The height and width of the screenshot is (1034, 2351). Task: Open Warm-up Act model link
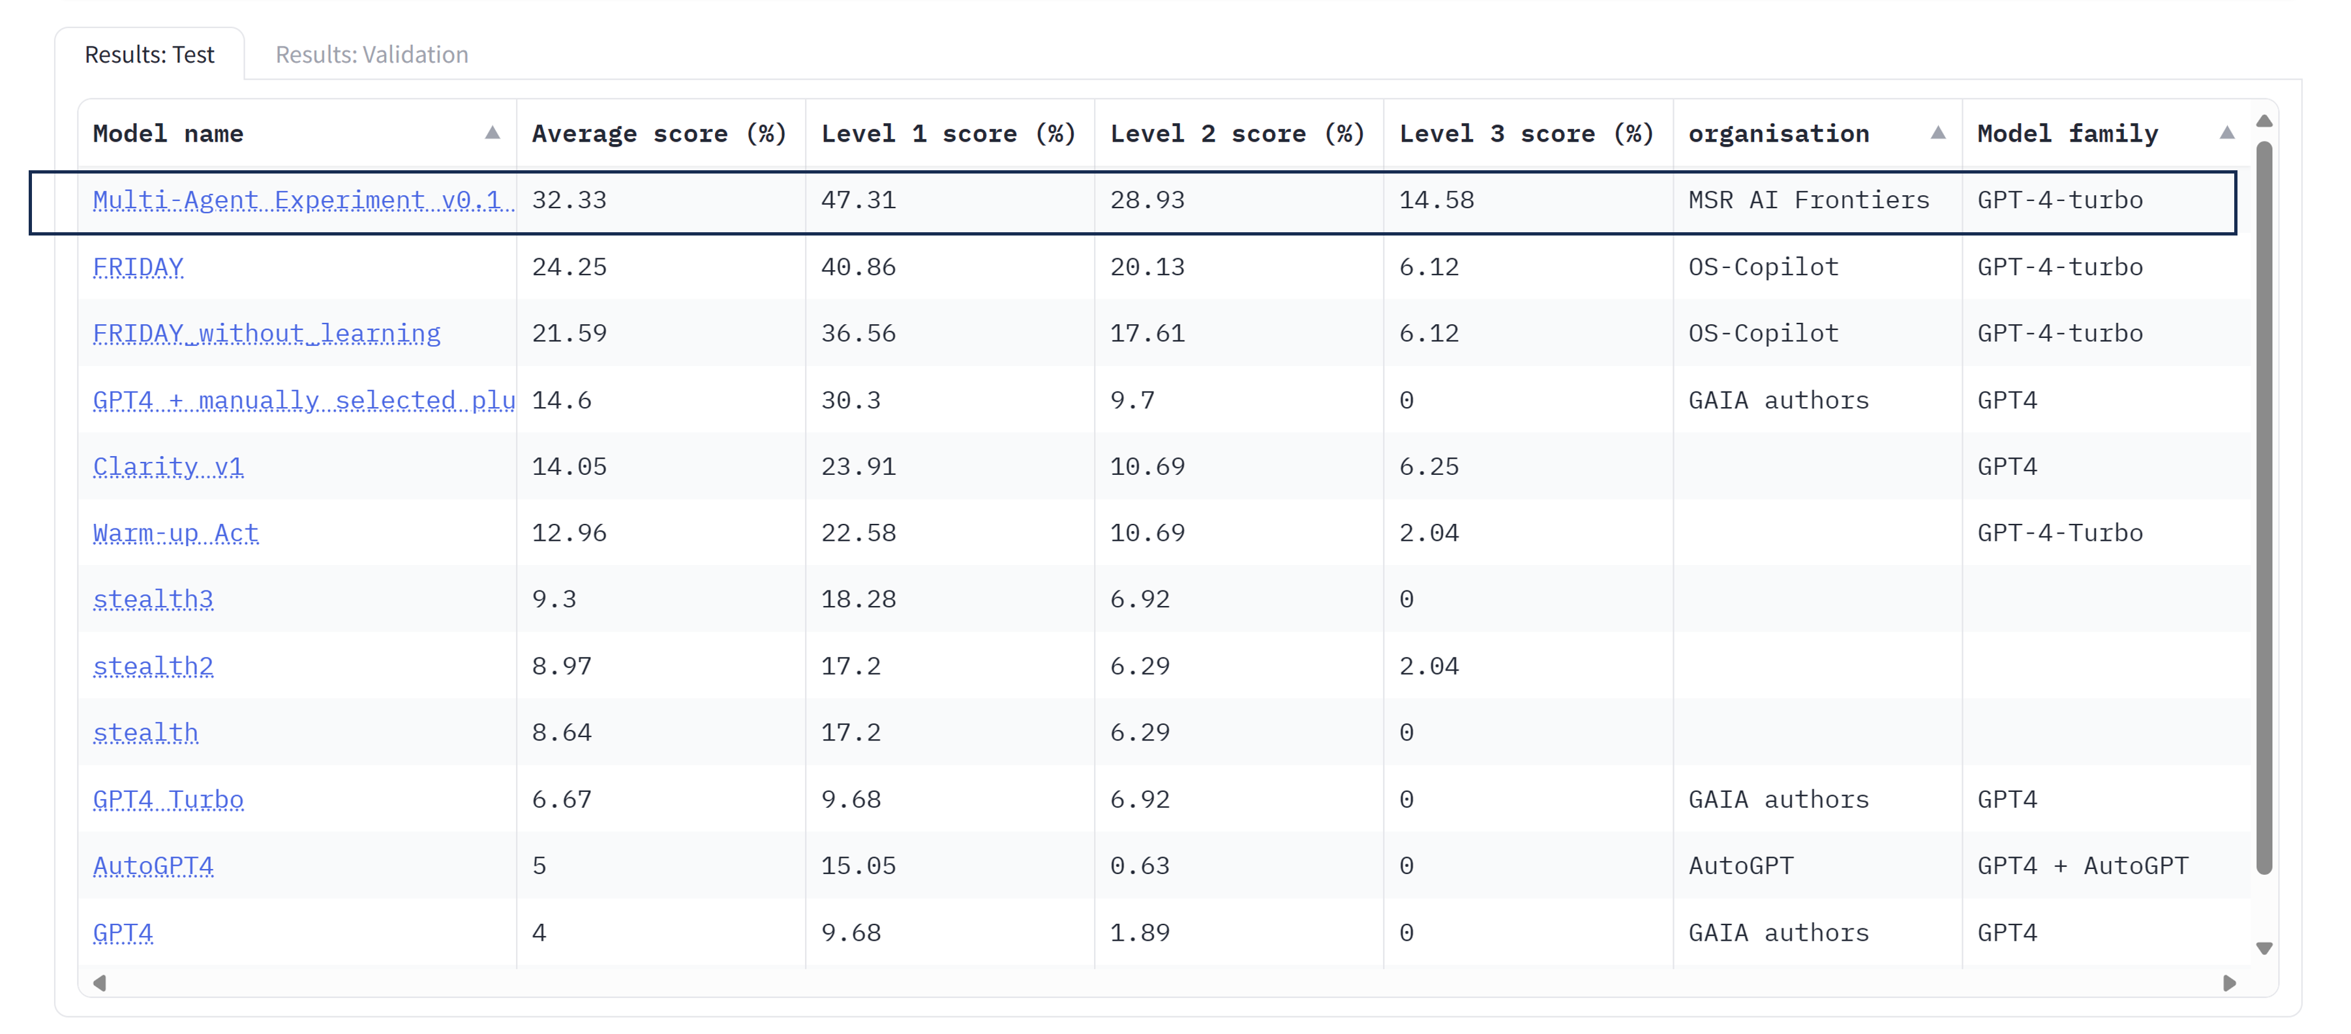point(176,533)
